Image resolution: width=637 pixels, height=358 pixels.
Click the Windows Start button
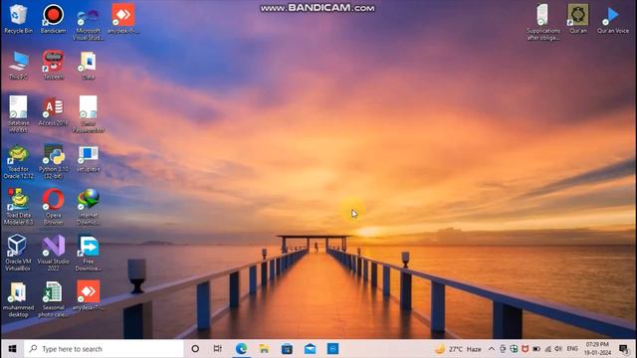click(x=12, y=349)
